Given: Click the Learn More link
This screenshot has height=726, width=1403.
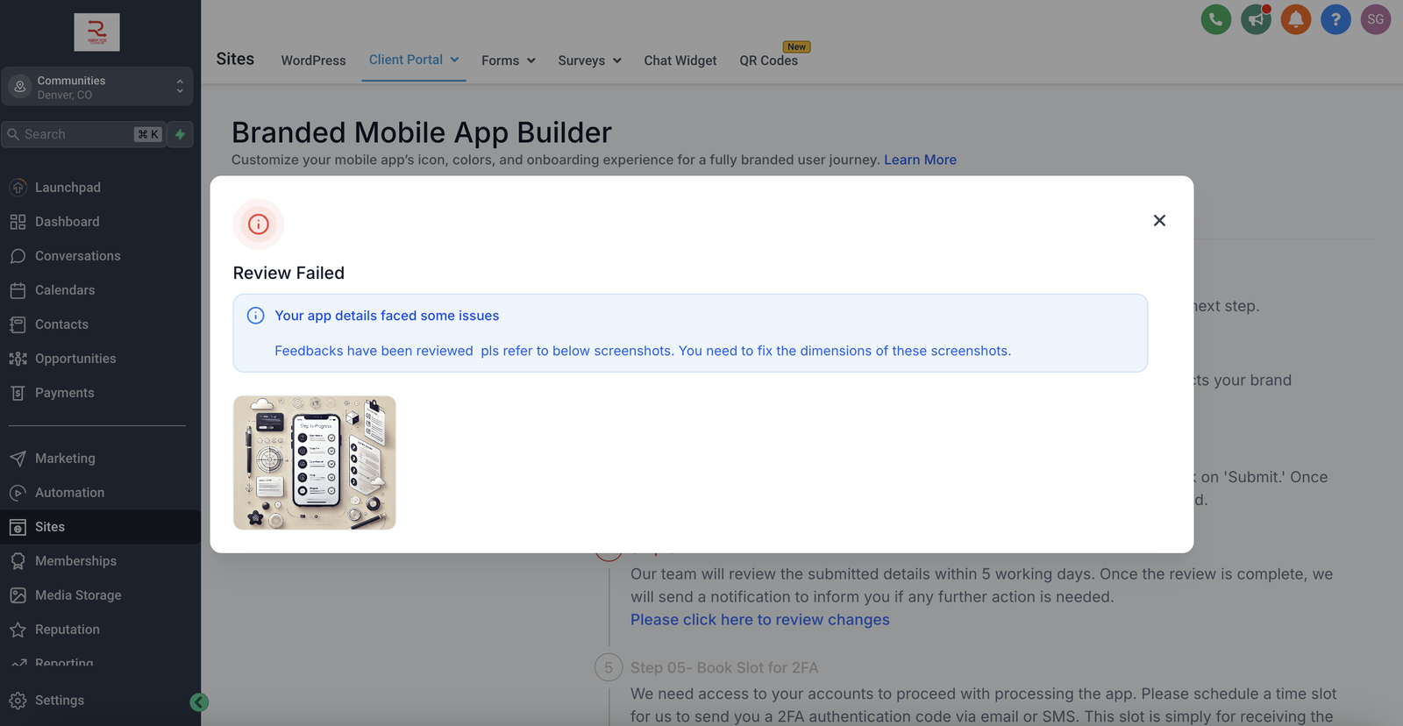Looking at the screenshot, I should tap(920, 160).
